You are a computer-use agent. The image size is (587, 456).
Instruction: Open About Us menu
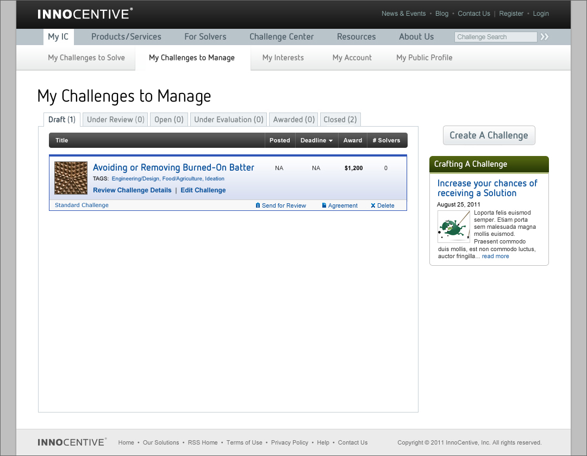[416, 37]
